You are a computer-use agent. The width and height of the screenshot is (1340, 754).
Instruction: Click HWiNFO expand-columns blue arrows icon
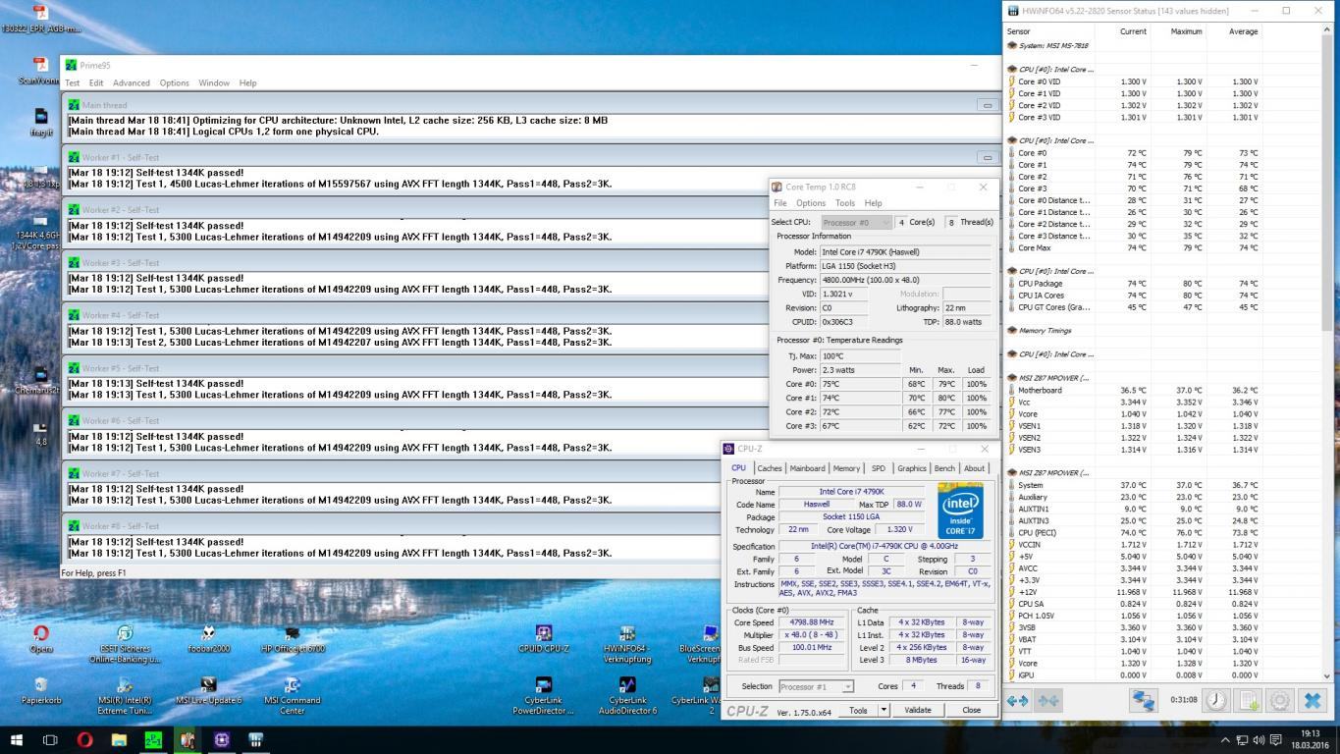(1018, 701)
